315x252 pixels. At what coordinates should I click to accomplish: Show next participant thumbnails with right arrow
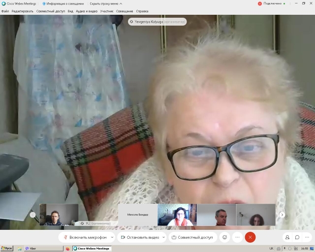282,215
